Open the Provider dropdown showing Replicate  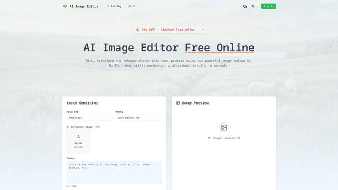point(89,118)
